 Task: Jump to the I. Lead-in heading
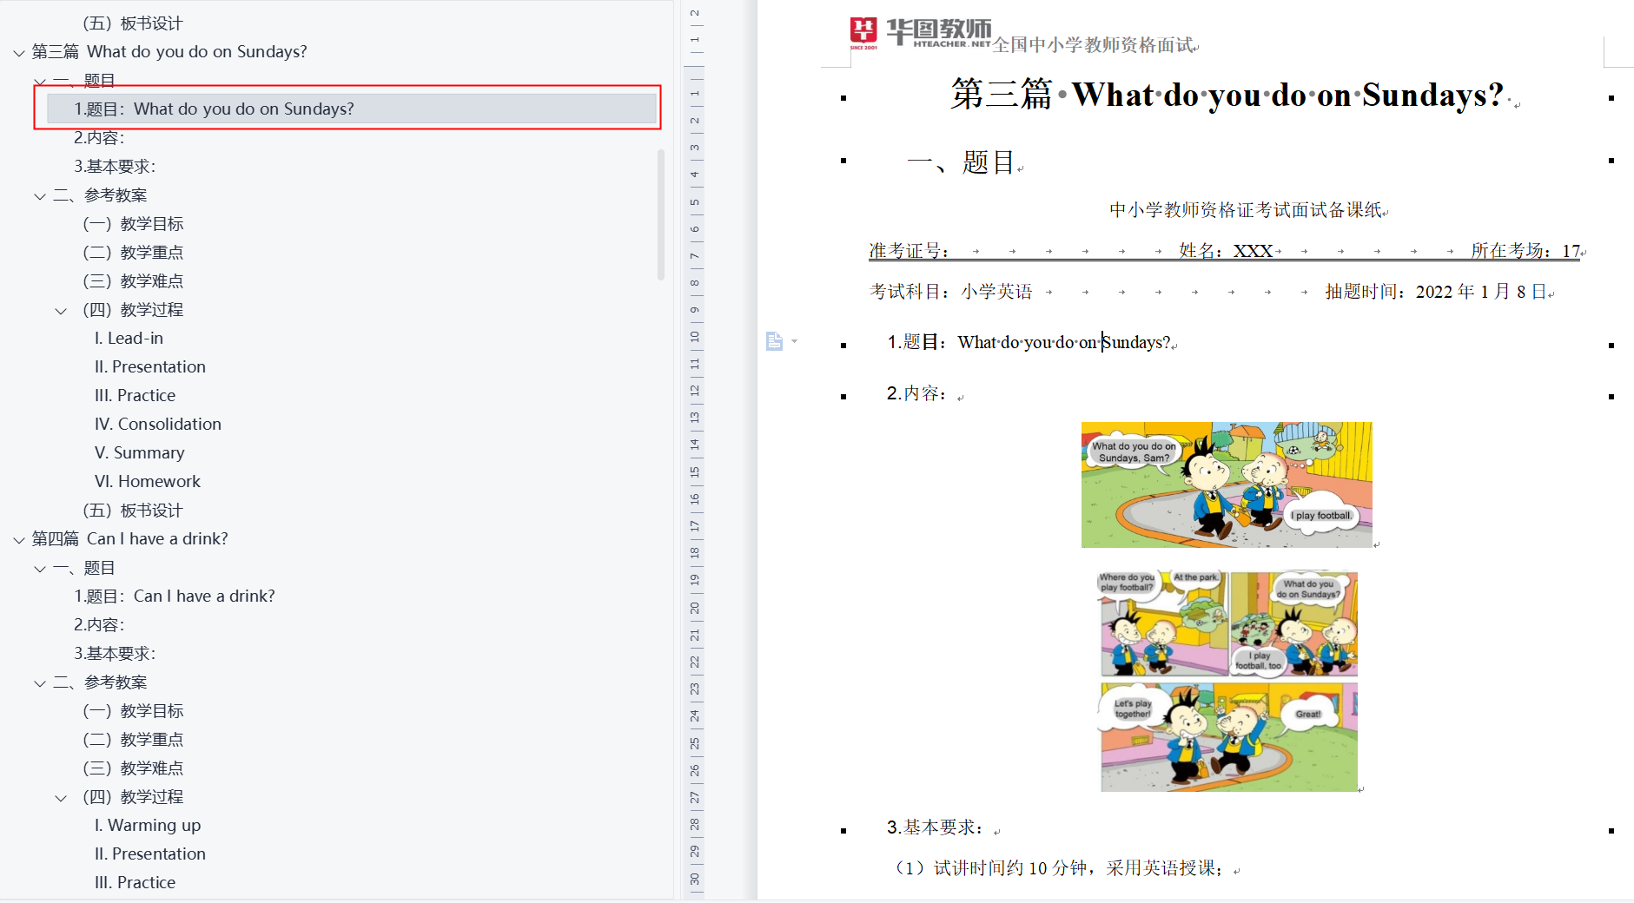pos(129,339)
